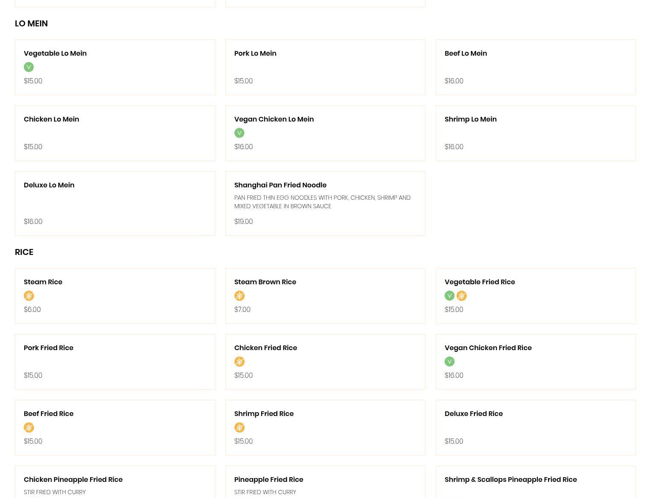Click gluten-free icon under Steam Rice
This screenshot has width=651, height=498.
29,296
